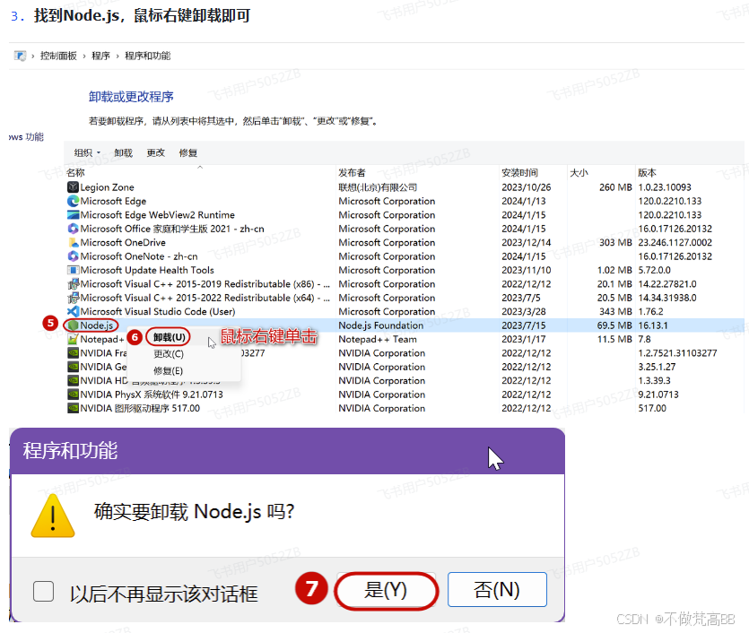Click 修复 in the toolbar
The width and height of the screenshot is (749, 633).
(188, 152)
